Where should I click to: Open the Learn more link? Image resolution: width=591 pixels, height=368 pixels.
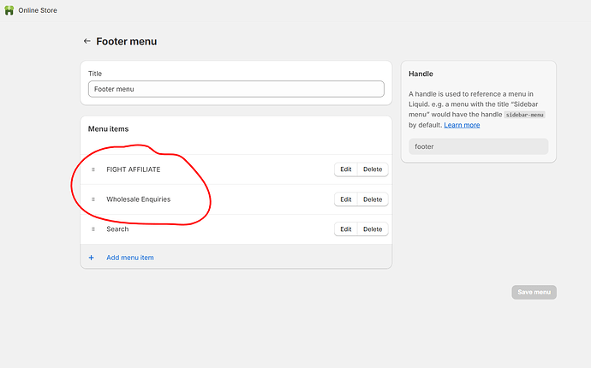[x=462, y=125]
